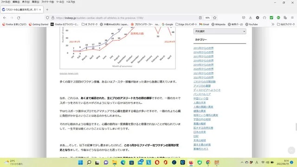Click the tracking protection shield icon
The width and height of the screenshot is (297, 167).
click(x=47, y=18)
